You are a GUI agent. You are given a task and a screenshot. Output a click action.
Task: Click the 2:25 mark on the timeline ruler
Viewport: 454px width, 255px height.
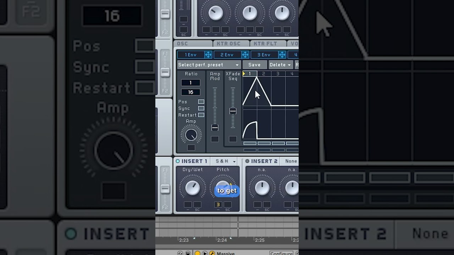click(260, 240)
